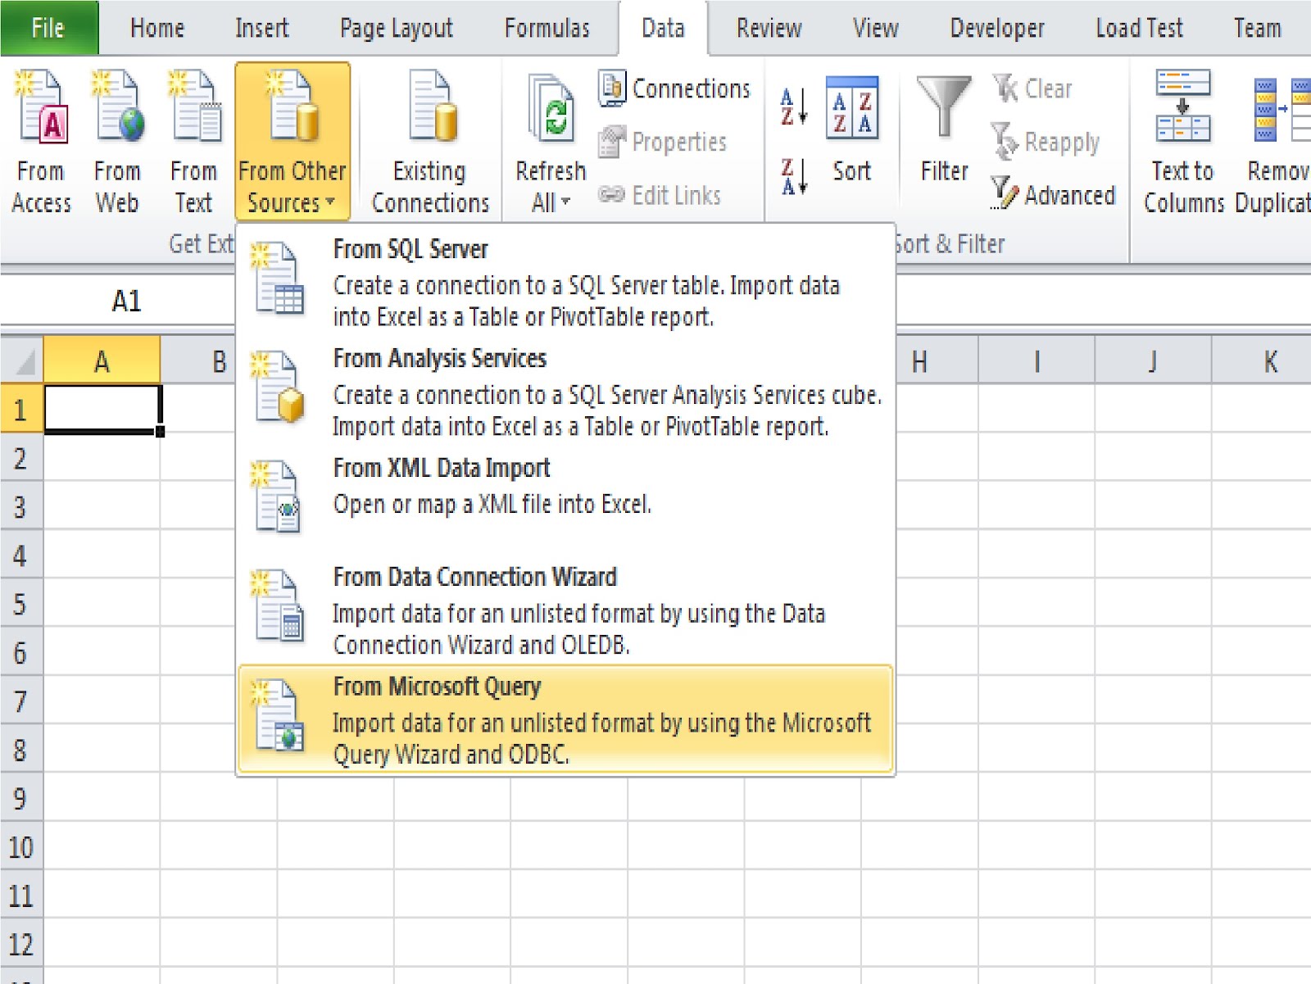The width and height of the screenshot is (1311, 984).
Task: Choose From SQL Server in the menu
Action: 411,248
